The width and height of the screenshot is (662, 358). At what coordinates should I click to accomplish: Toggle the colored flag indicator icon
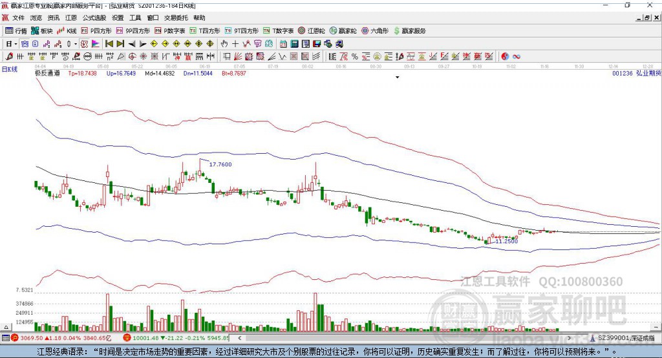point(96,43)
